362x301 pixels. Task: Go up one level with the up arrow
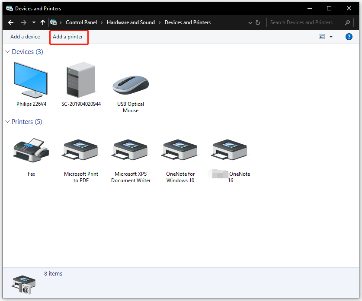[x=43, y=22]
